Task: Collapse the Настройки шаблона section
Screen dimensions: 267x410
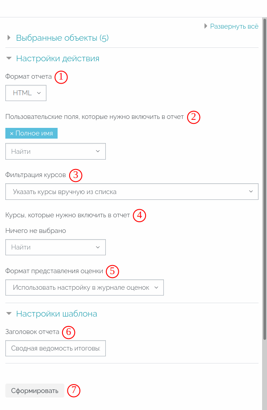Action: (9, 313)
